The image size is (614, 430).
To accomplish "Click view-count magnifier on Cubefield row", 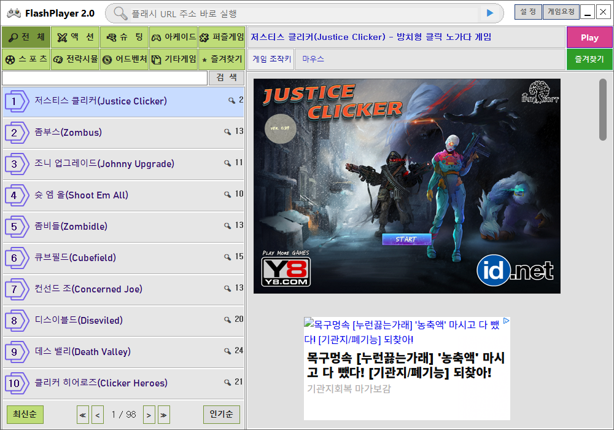I will [228, 257].
